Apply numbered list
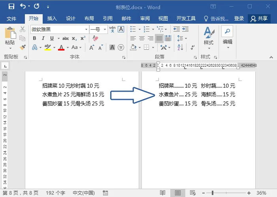The image size is (277, 197). tap(147, 29)
